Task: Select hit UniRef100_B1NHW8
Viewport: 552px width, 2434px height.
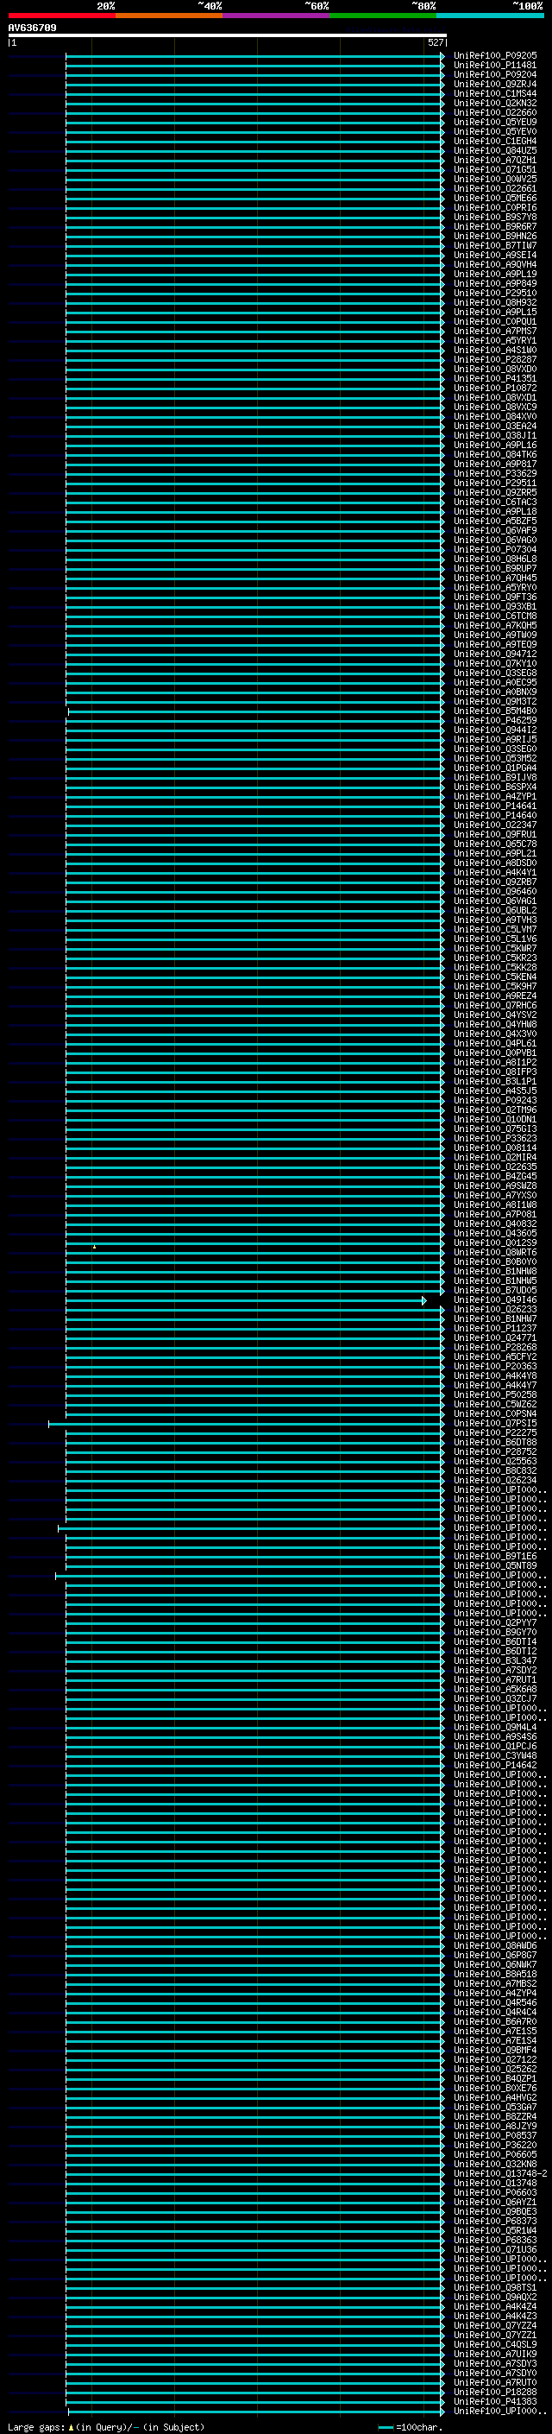Action: tap(494, 1272)
